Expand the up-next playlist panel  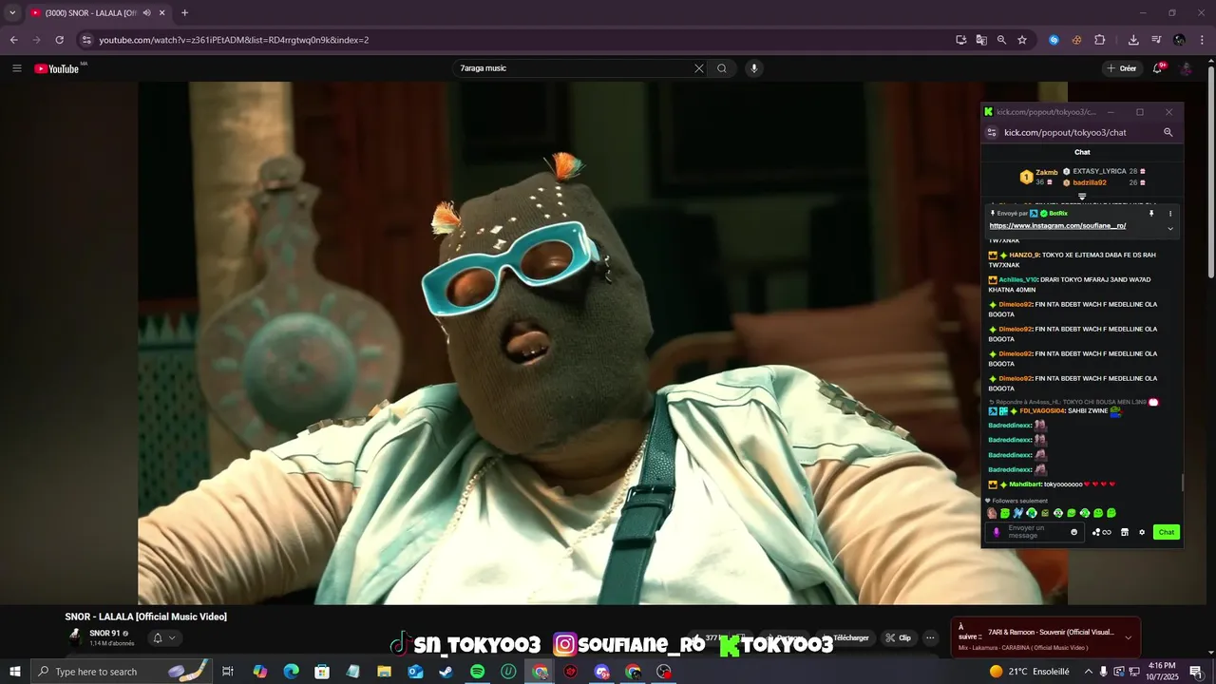coord(1128,637)
